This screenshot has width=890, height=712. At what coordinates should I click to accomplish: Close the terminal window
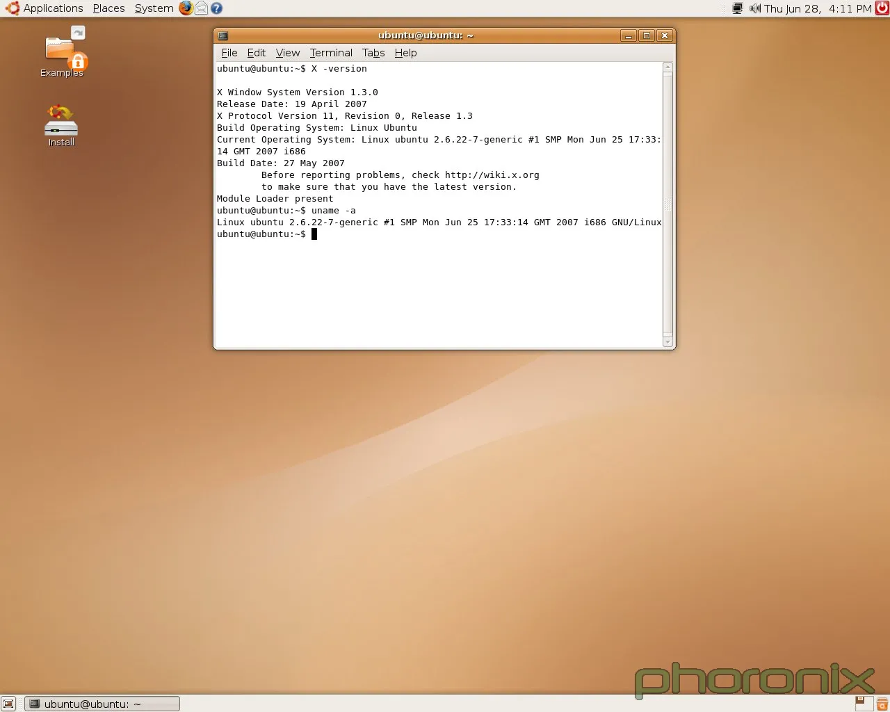[x=665, y=35]
